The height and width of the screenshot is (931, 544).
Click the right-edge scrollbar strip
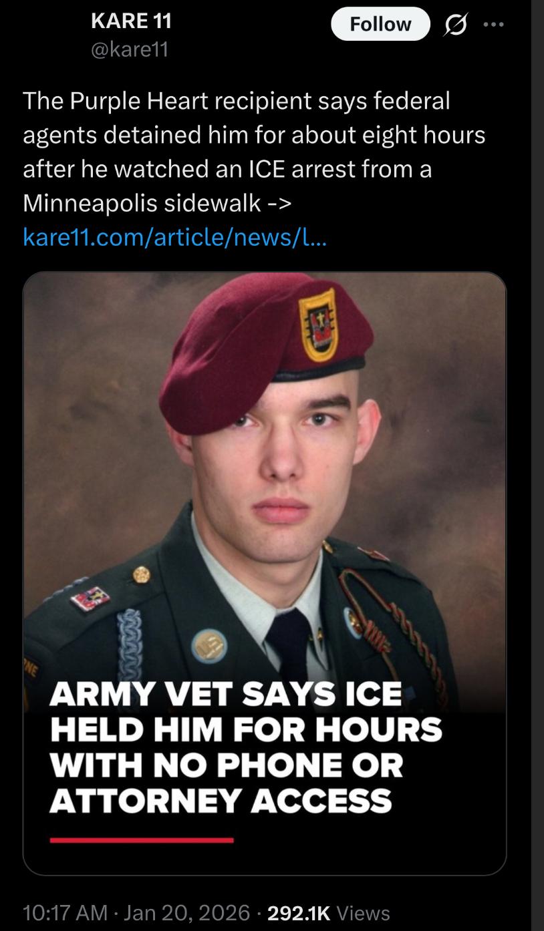point(537,465)
